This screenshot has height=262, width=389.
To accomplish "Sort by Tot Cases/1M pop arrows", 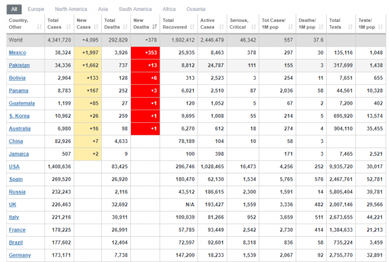I will (x=290, y=27).
